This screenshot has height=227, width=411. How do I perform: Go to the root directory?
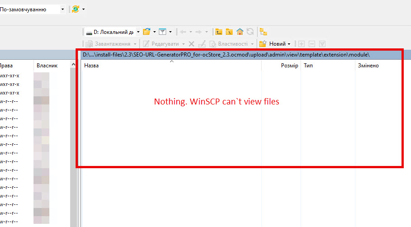229,32
